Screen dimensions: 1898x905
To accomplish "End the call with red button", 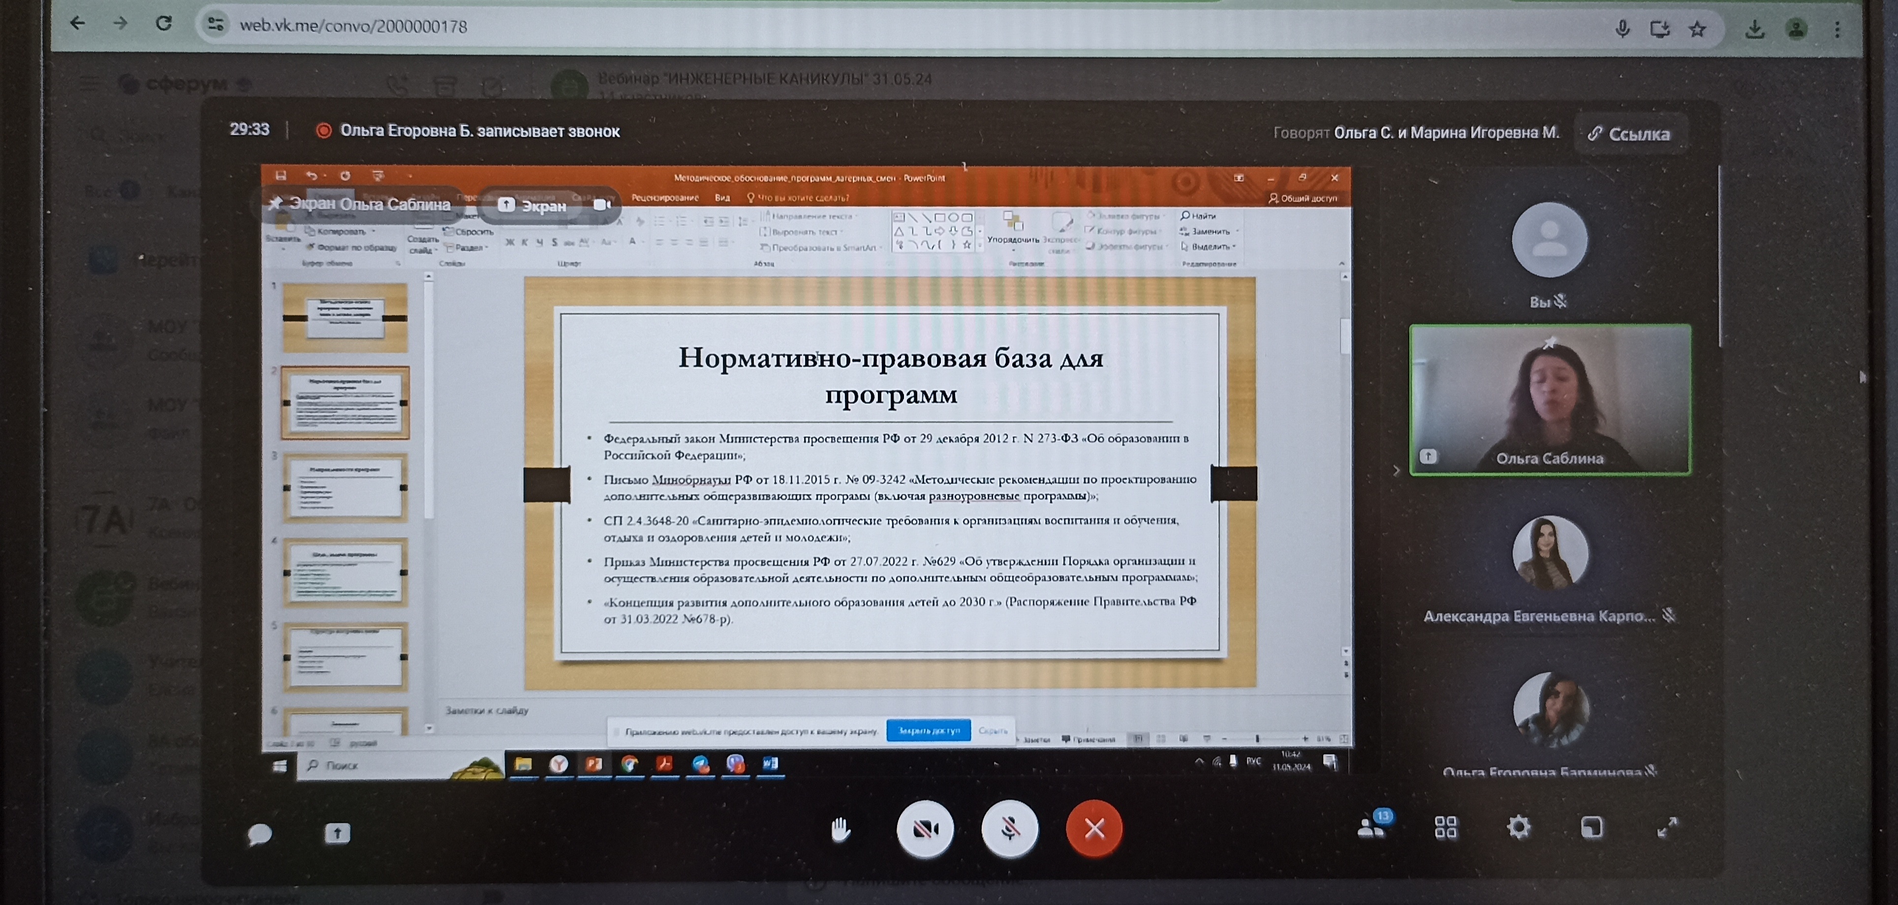I will point(1094,828).
